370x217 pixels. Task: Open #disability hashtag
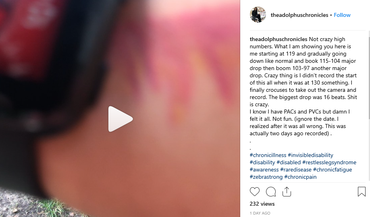click(x=262, y=162)
